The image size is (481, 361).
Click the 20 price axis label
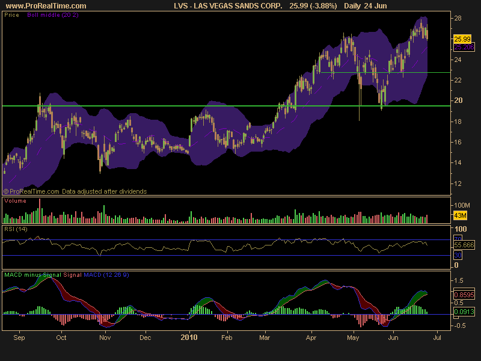pos(458,100)
